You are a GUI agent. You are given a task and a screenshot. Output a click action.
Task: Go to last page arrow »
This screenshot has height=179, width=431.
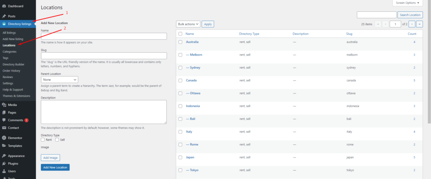pos(420,24)
